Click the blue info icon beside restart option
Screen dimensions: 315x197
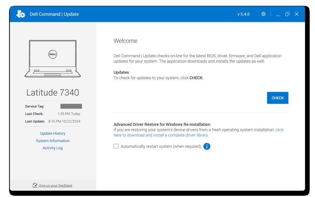click(207, 146)
